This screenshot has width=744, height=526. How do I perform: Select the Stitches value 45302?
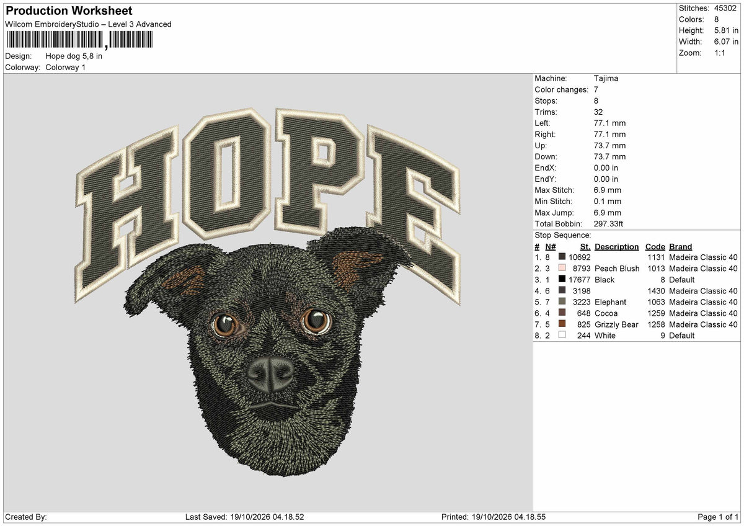coord(725,8)
